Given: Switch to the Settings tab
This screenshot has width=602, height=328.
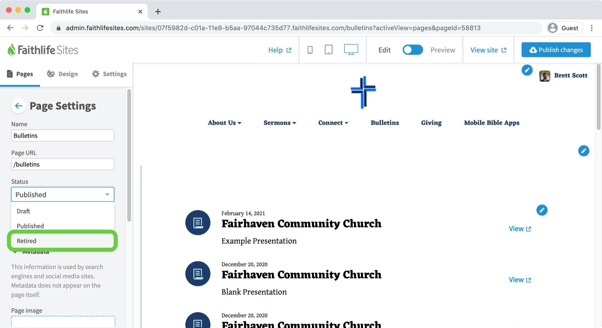Looking at the screenshot, I should click(109, 74).
